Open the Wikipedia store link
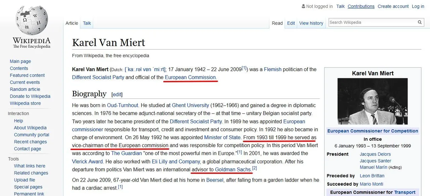Image resolution: width=430 pixels, height=196 pixels. pyautogui.click(x=25, y=104)
